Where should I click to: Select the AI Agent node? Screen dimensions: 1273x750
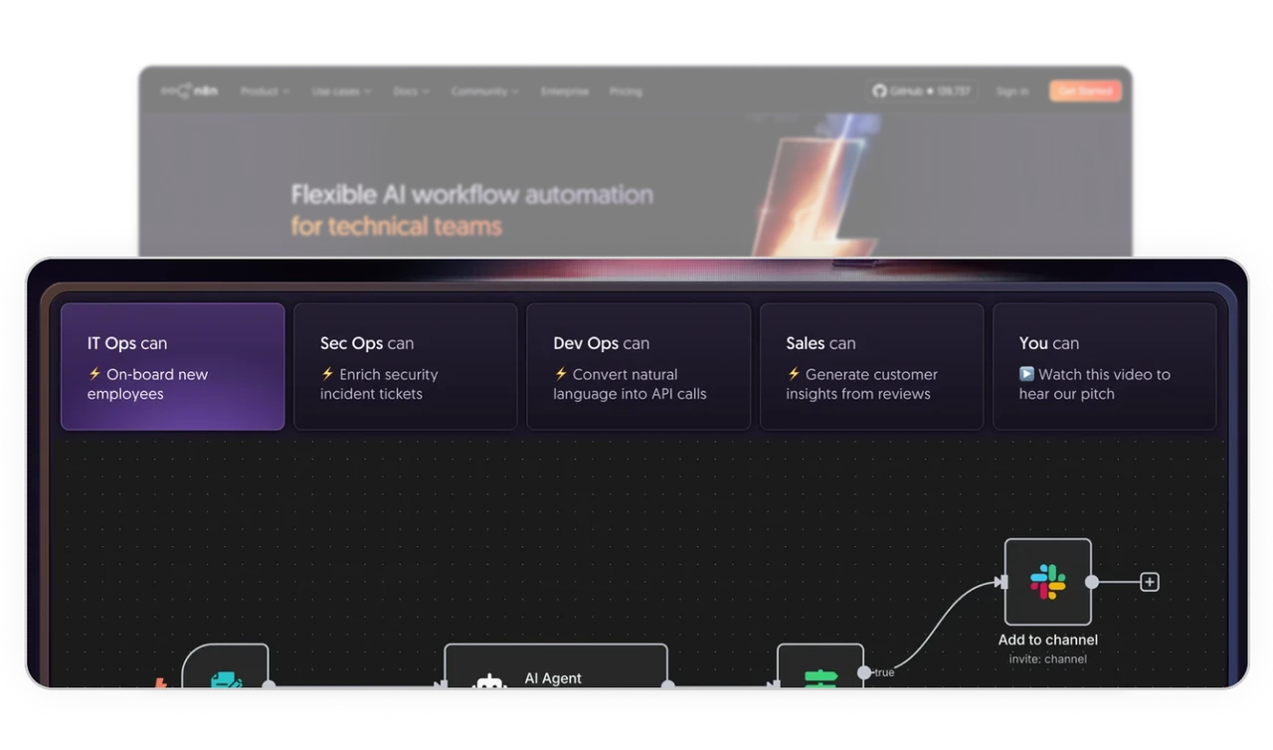[556, 666]
